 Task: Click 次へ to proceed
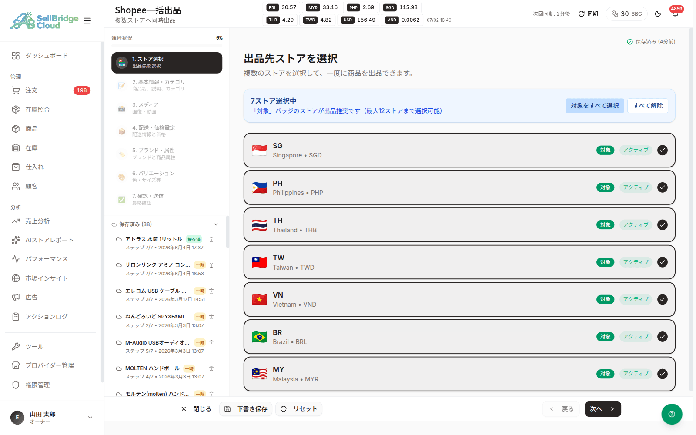(602, 409)
